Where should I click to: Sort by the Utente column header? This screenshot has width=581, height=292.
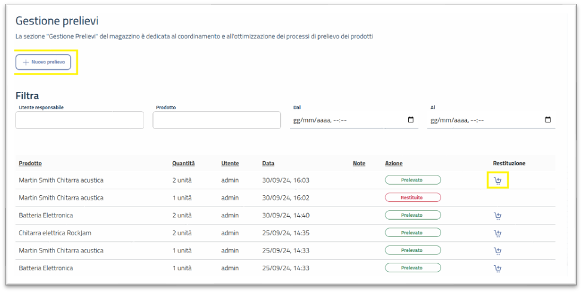point(230,163)
